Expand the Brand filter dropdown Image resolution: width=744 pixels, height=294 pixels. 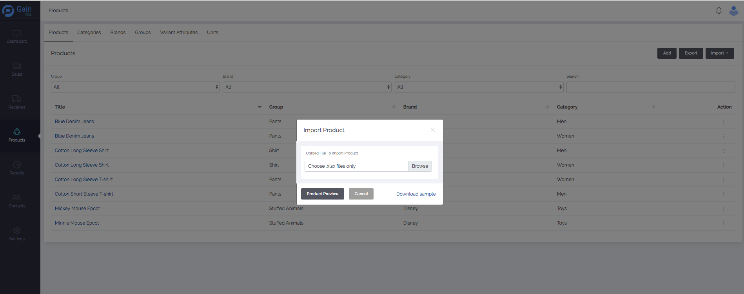point(307,87)
